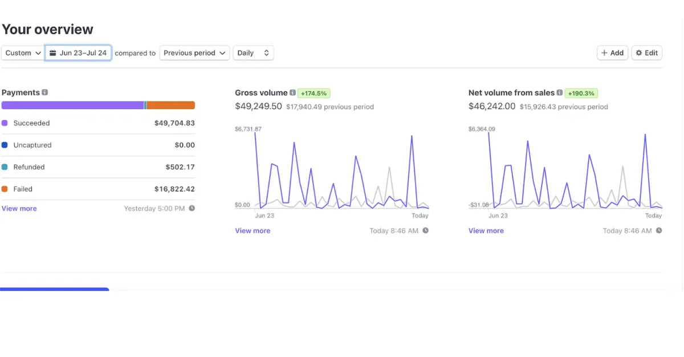Click clock icon under Gross volume chart
684x357 pixels.
tap(426, 230)
